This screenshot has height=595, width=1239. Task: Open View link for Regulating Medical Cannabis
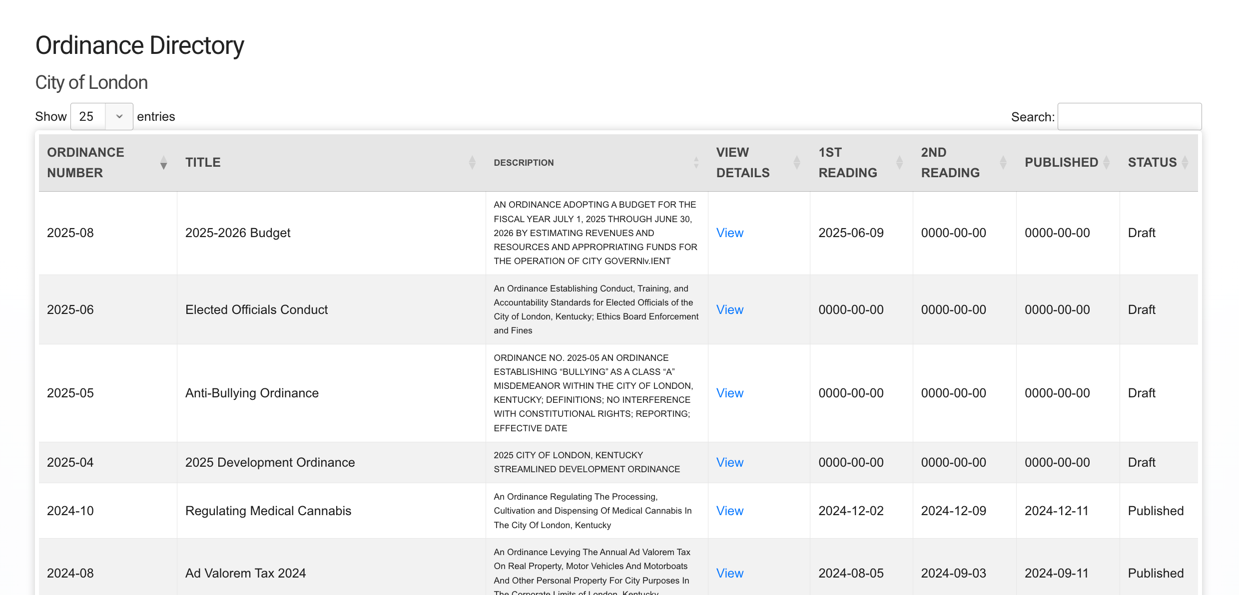(x=729, y=511)
